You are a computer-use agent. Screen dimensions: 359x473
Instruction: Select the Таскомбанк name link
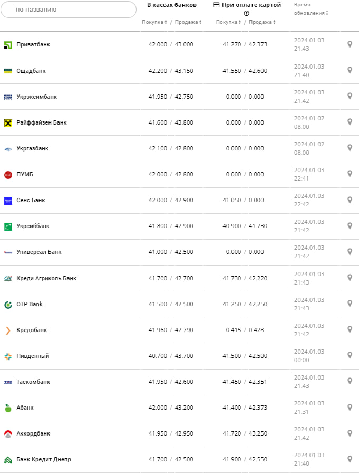(x=33, y=382)
